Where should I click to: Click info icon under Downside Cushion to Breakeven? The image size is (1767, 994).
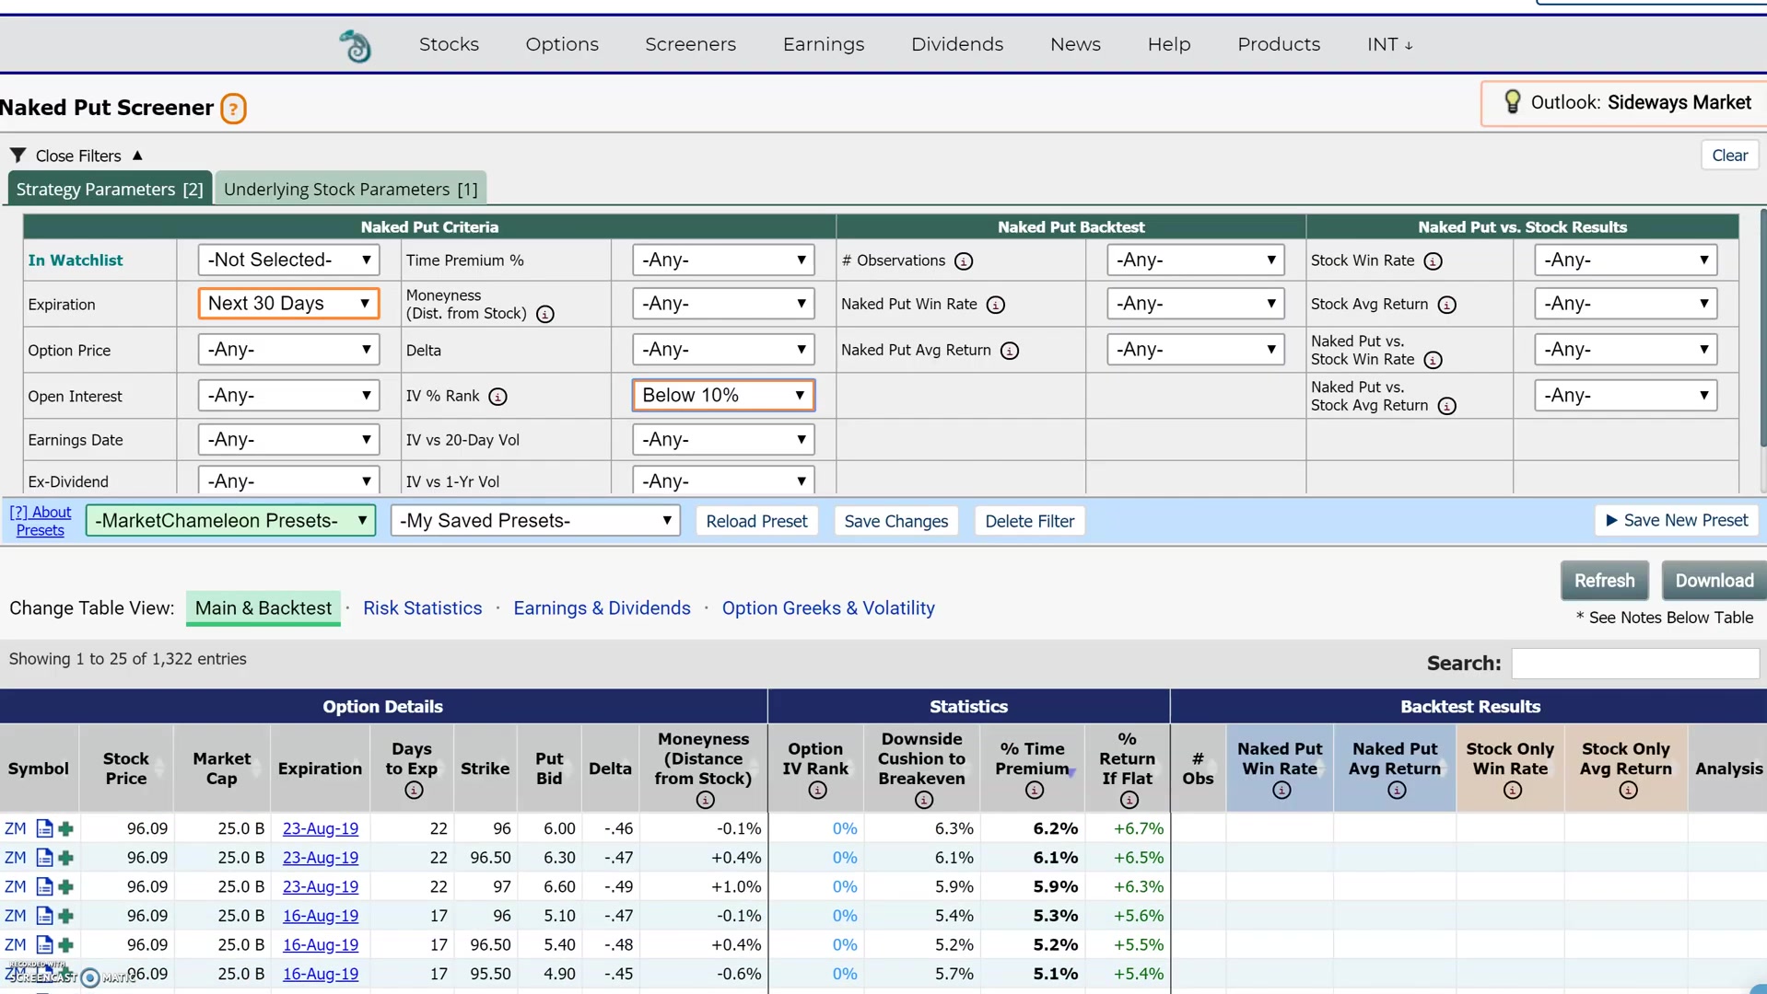tap(924, 801)
